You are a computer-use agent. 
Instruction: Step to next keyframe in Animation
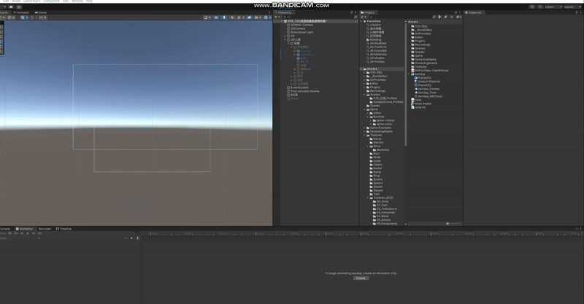[34, 233]
